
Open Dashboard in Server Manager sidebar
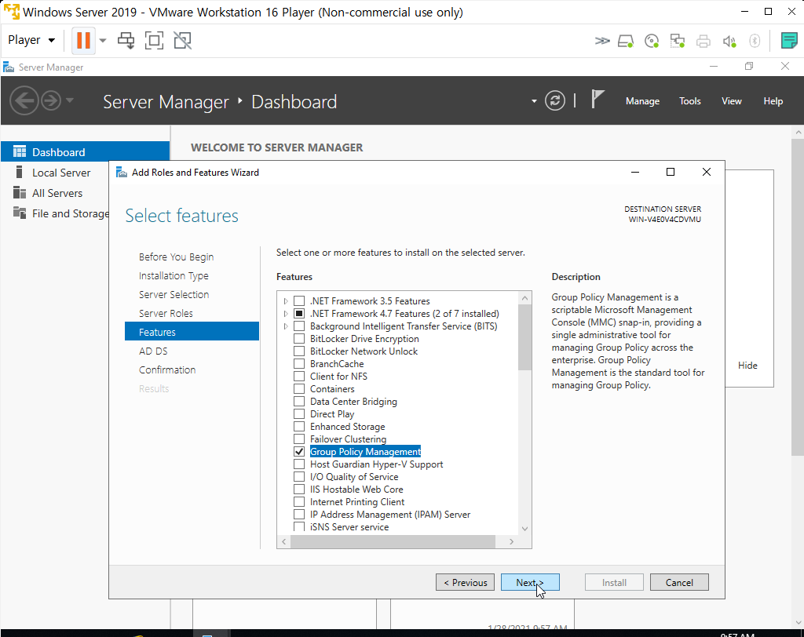pyautogui.click(x=85, y=151)
